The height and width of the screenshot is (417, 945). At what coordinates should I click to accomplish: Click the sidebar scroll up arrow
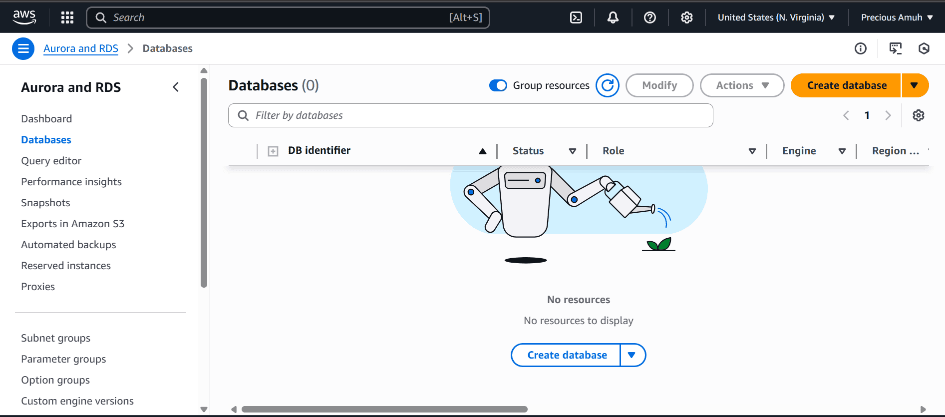pyautogui.click(x=204, y=70)
